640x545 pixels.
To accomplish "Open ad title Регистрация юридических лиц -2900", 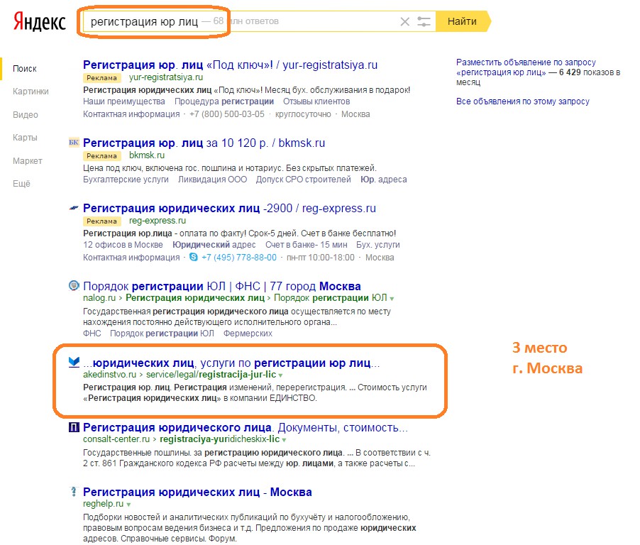I will point(229,208).
